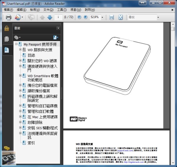The height and width of the screenshot is (167, 177).
Task: Click the page number input field
Action: click(x=58, y=17)
